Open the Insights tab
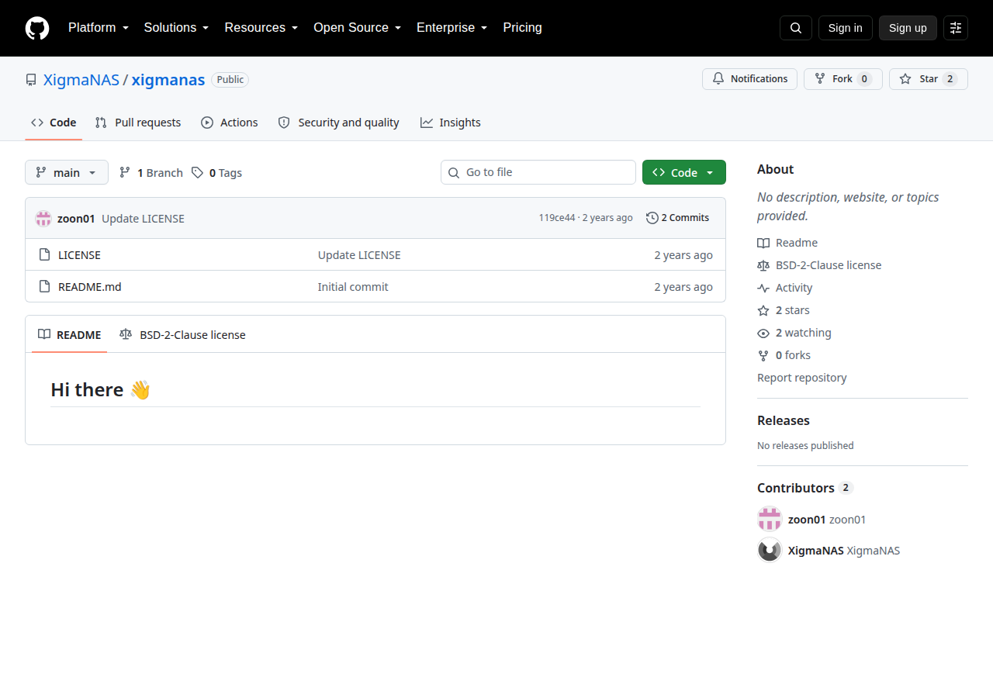993x698 pixels. (x=451, y=123)
